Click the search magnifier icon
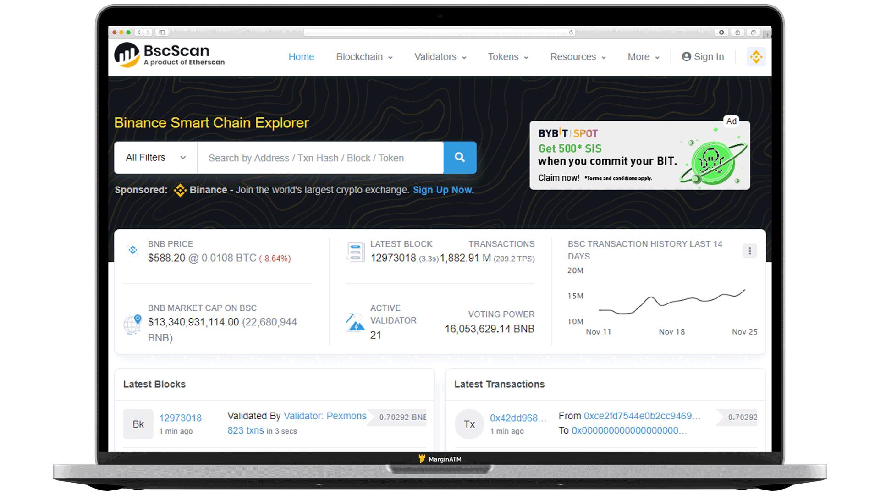 459,157
